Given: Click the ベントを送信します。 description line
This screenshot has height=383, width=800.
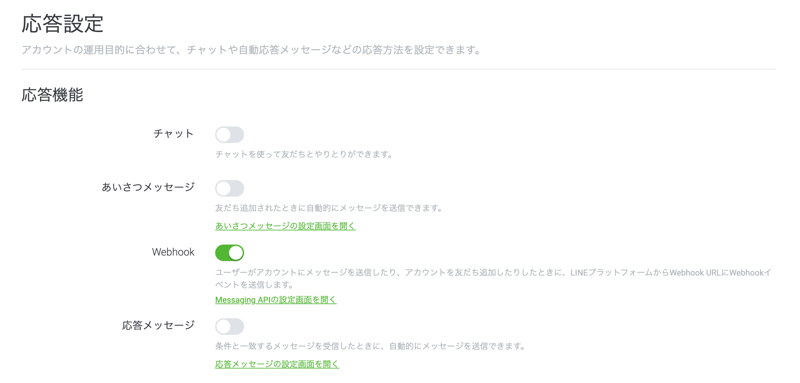Looking at the screenshot, I should pos(254,285).
